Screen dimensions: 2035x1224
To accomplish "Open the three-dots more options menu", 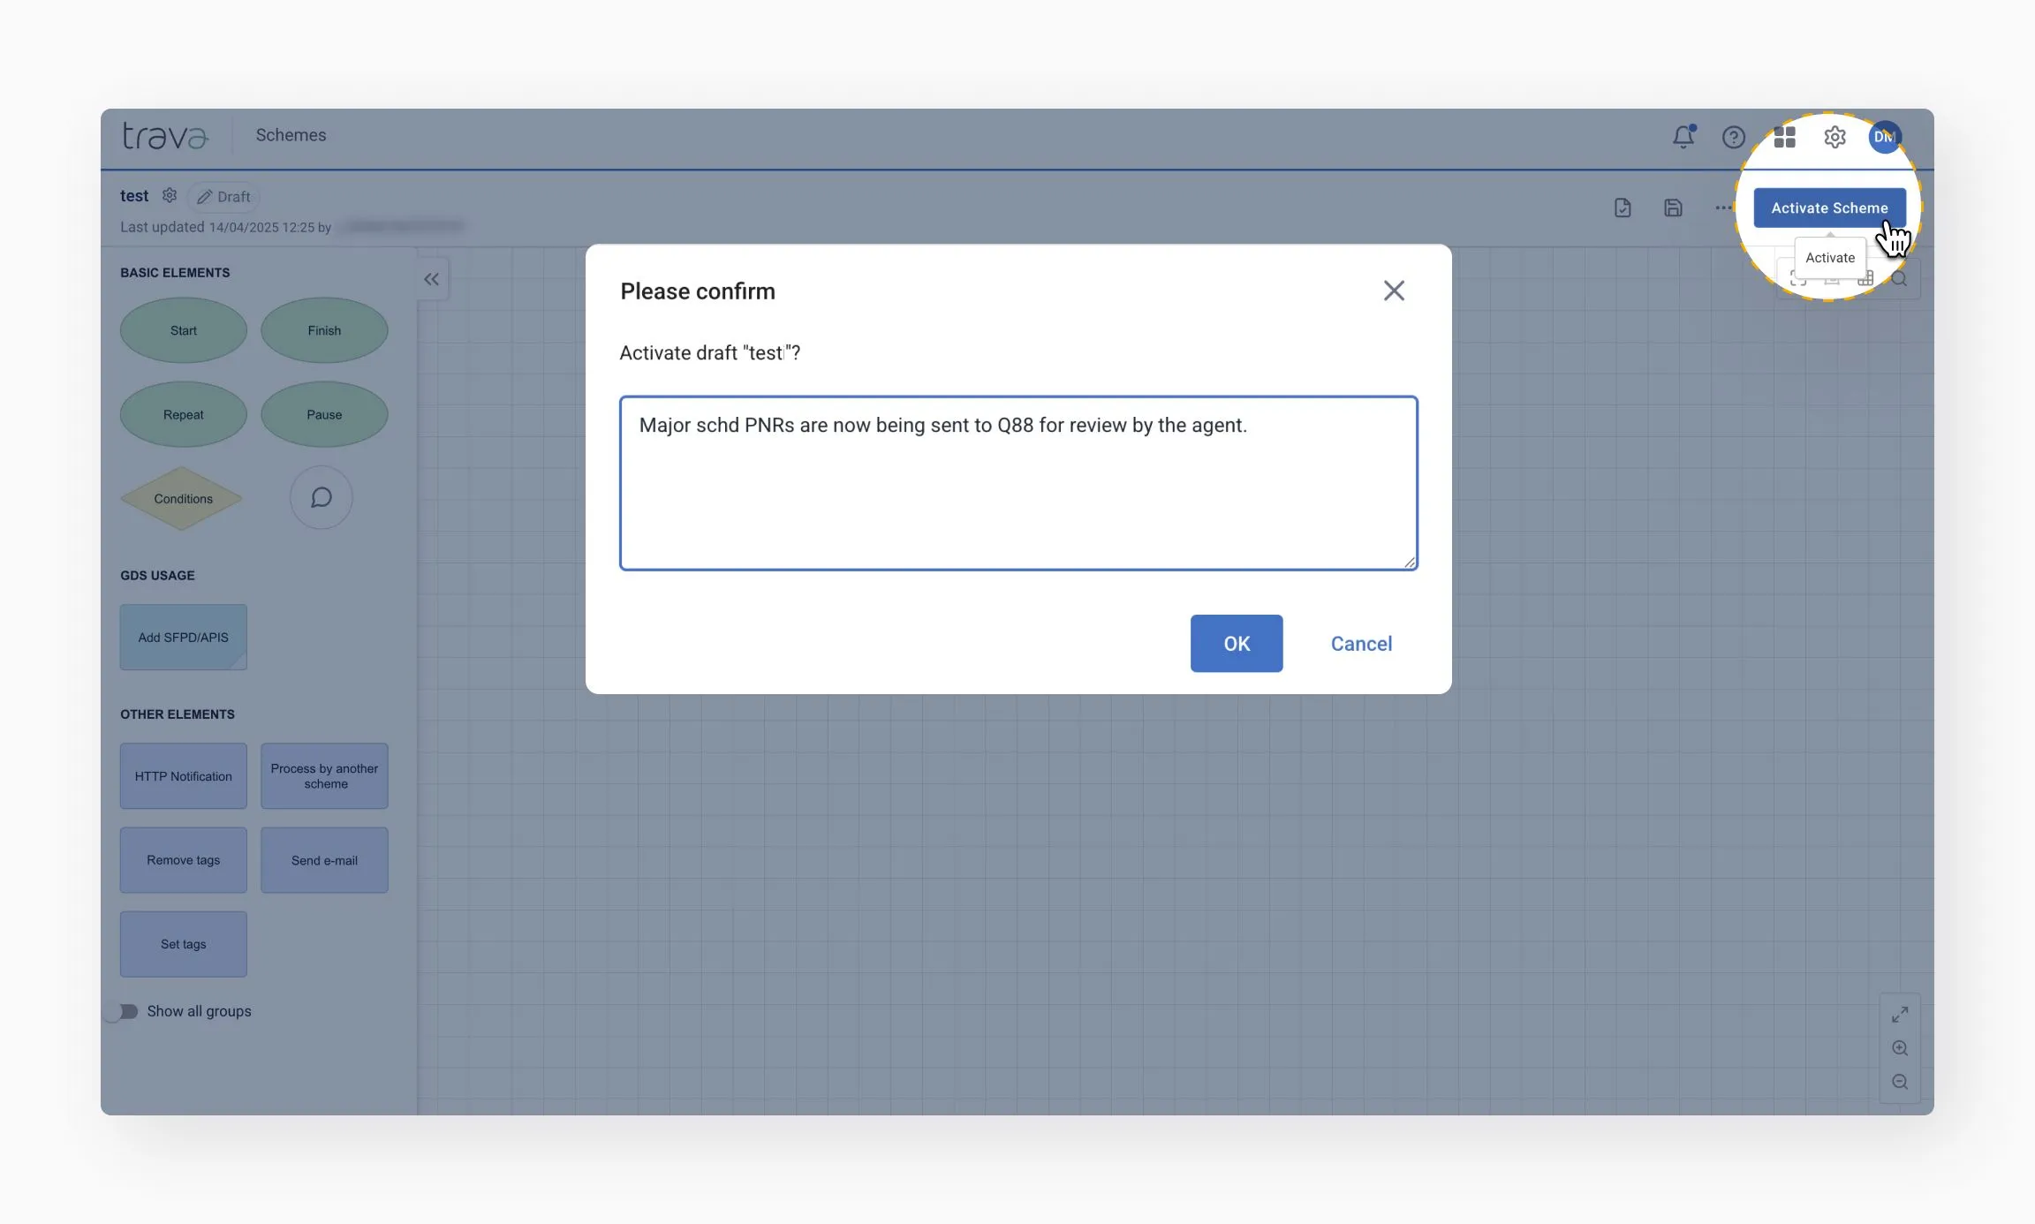I will (1722, 208).
